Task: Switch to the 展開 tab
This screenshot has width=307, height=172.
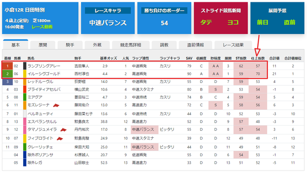Action: click(x=43, y=45)
